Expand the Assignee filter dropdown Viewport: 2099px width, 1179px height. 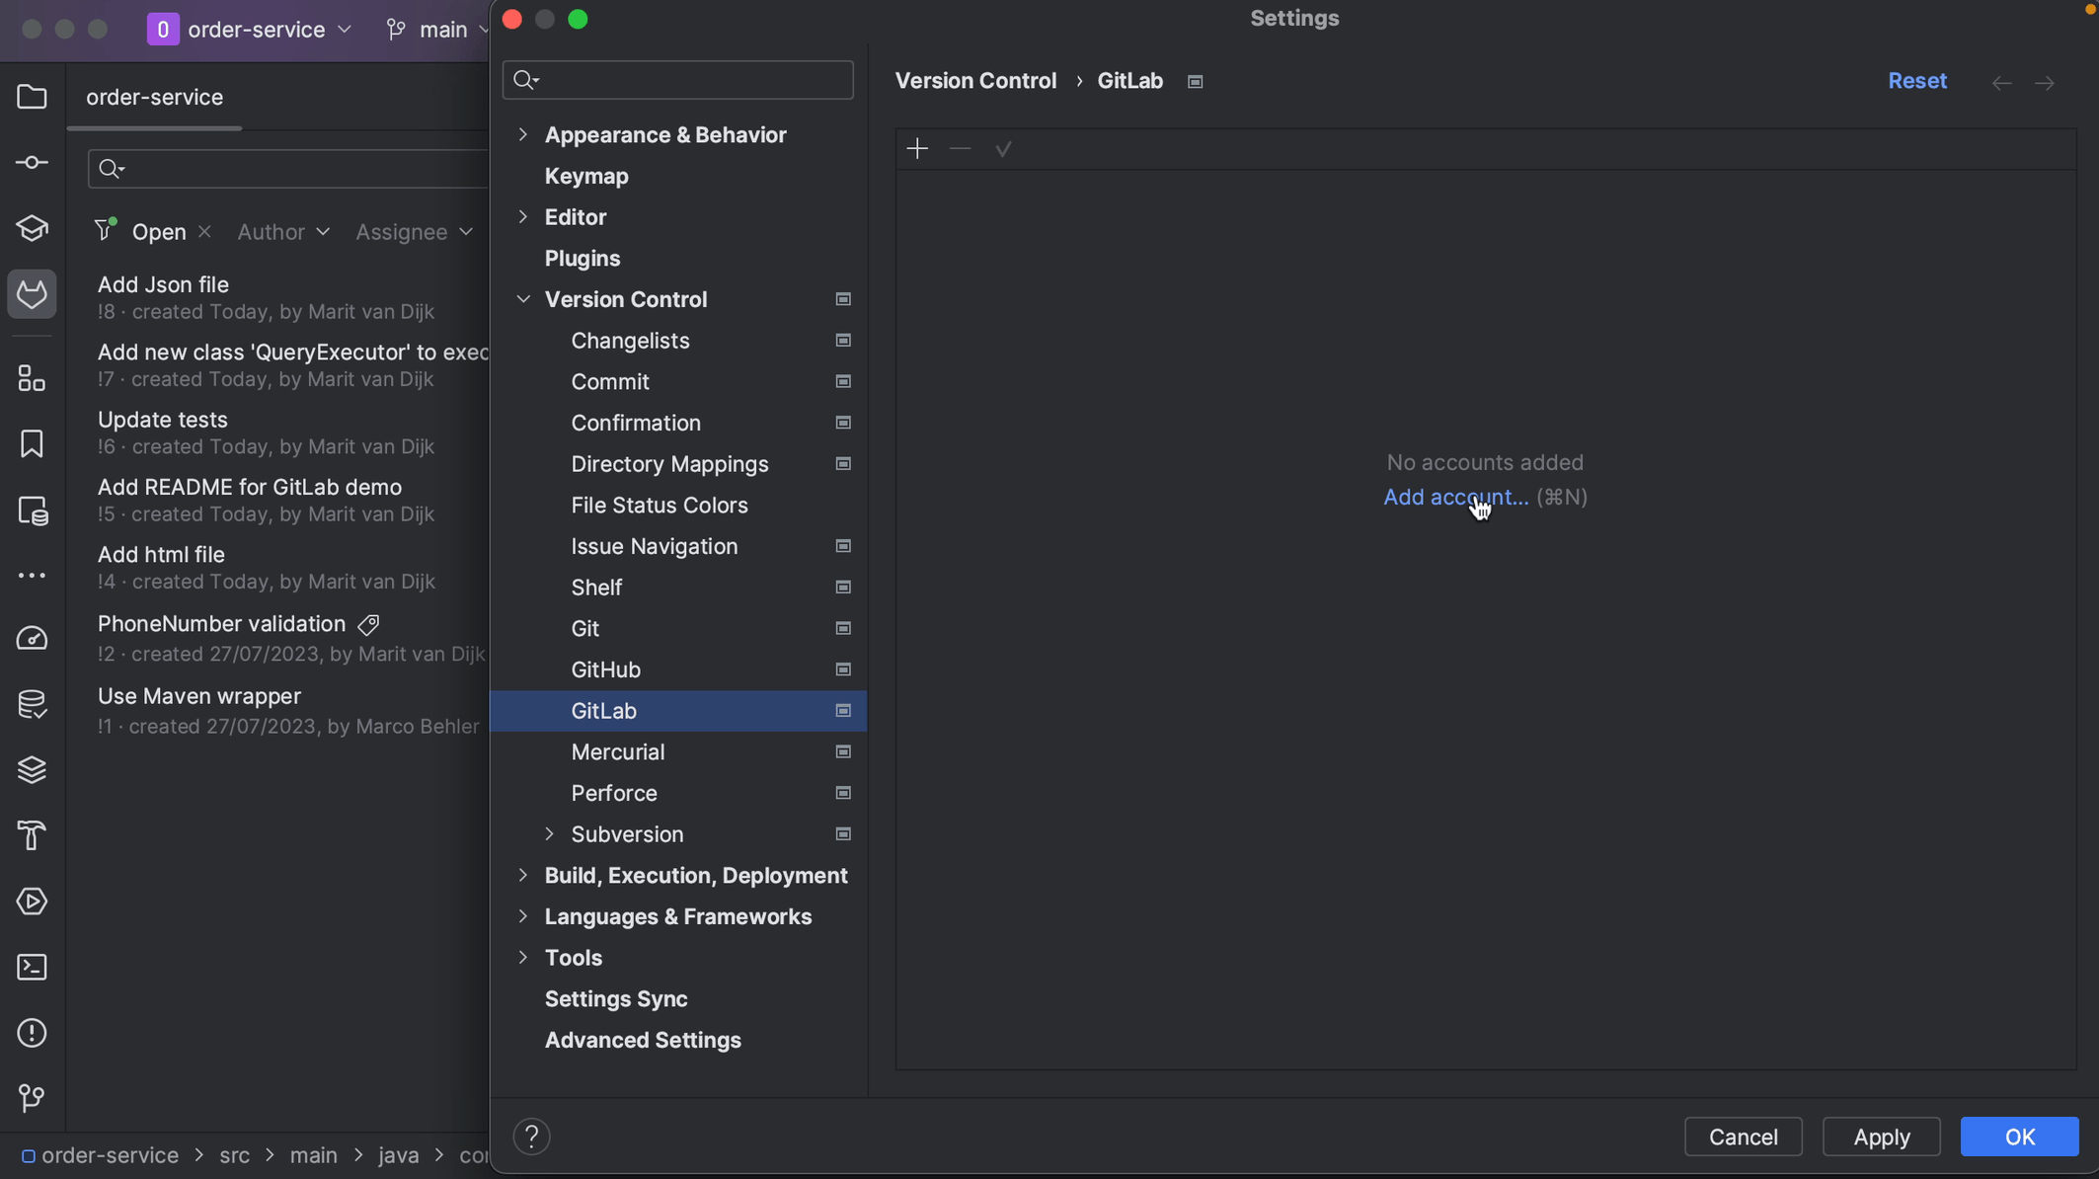415,231
